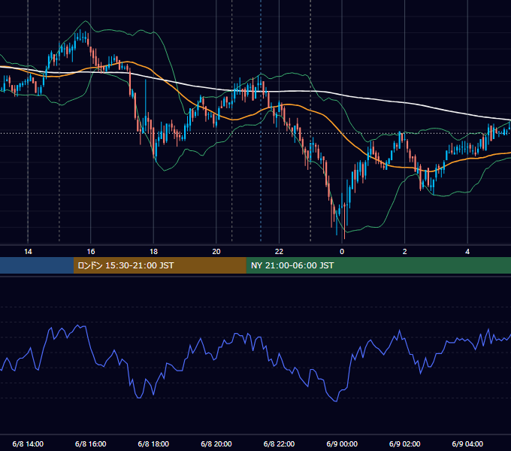This screenshot has height=451, width=511.
Task: Click the hour 2 axis label
Action: tap(405, 252)
